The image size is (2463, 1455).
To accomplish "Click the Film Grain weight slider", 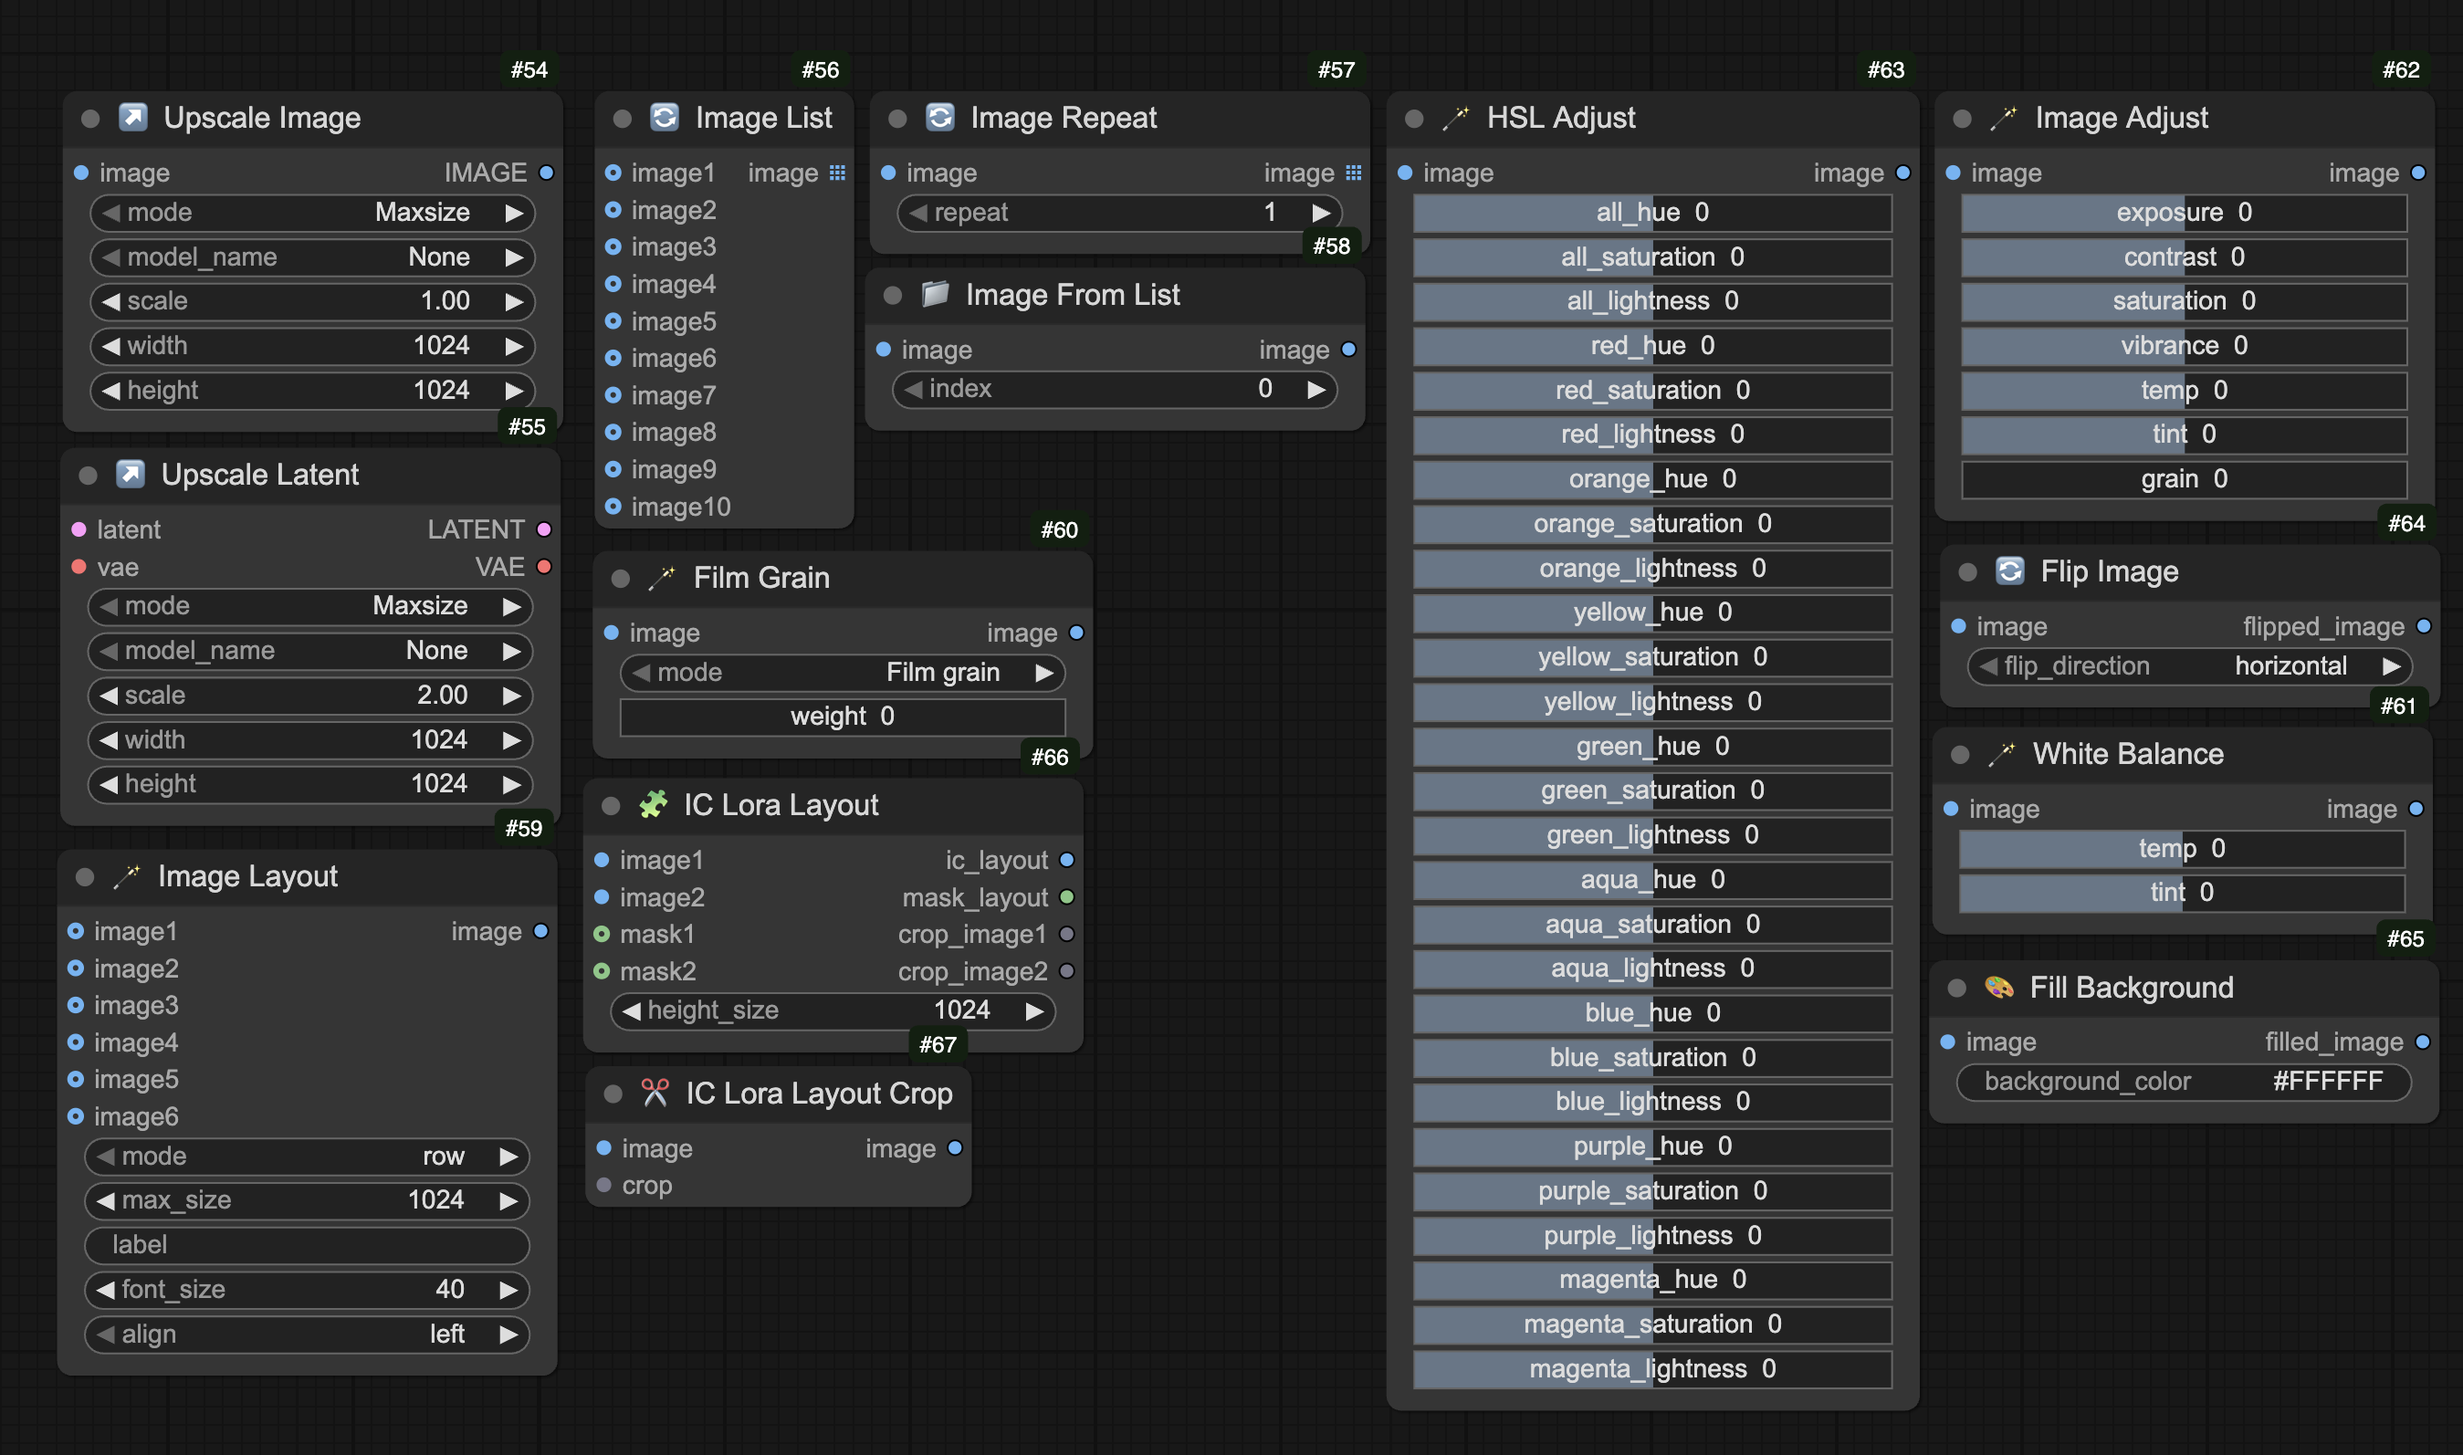I will 844,717.
